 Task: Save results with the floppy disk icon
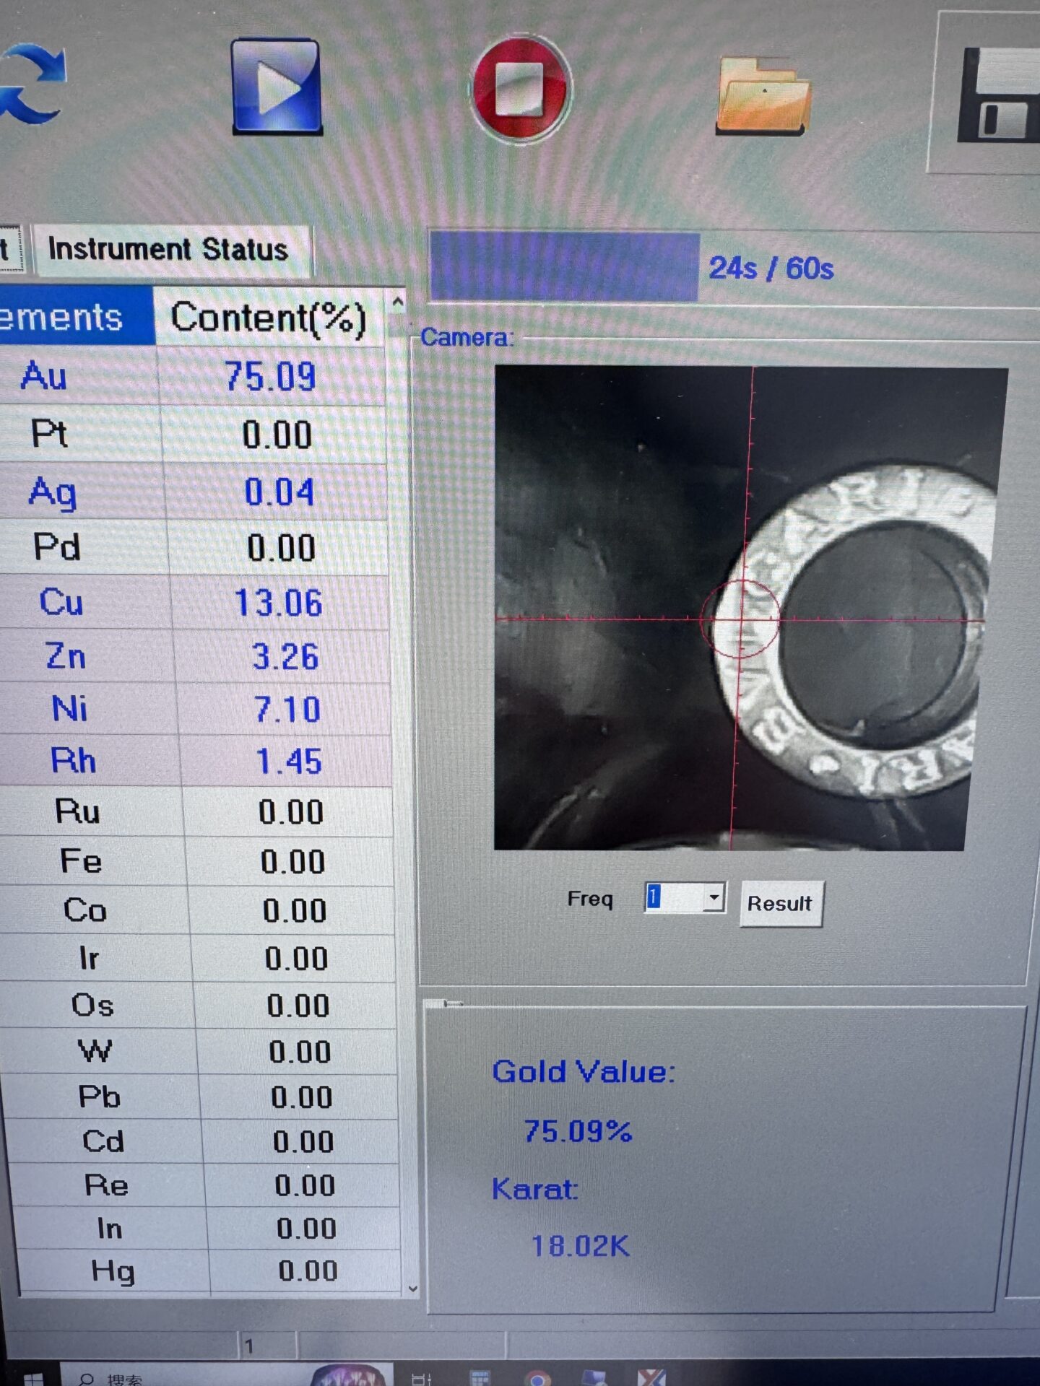(999, 95)
